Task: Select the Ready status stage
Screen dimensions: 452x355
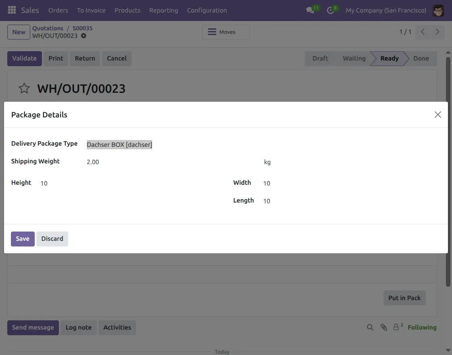Action: 389,58
